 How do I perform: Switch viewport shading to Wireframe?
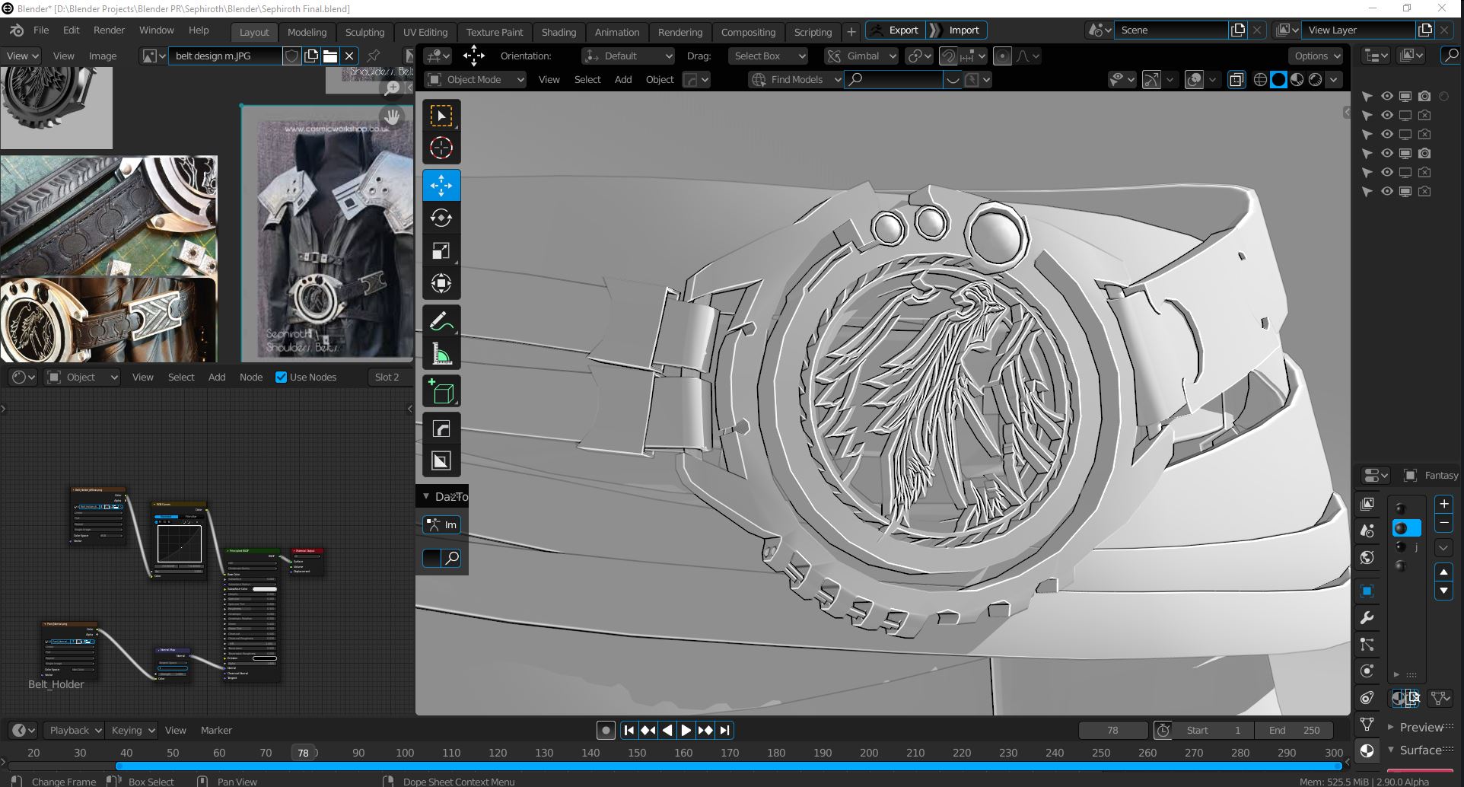(x=1260, y=79)
